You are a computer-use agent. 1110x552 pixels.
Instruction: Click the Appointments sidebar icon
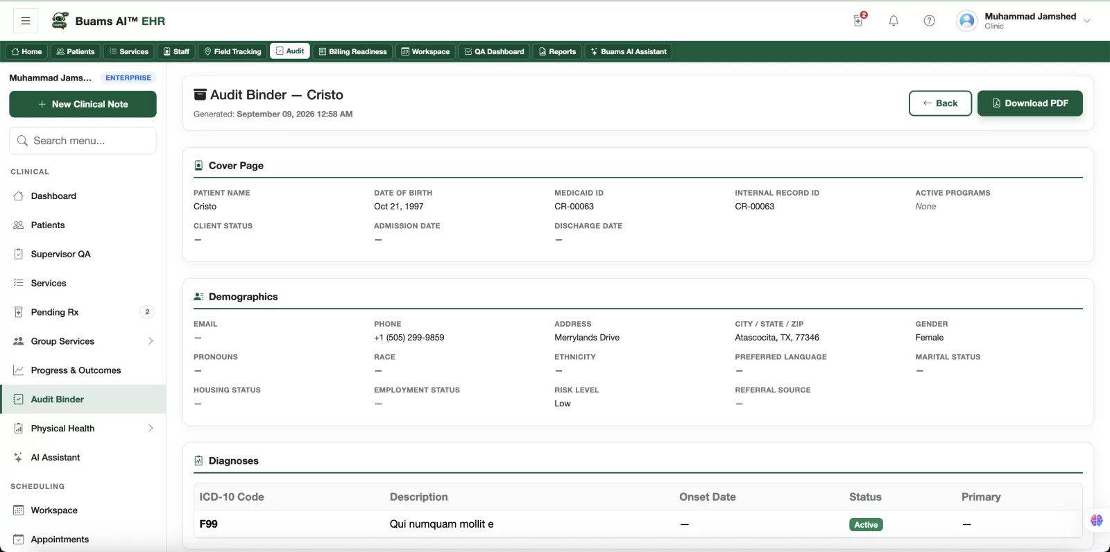click(19, 540)
